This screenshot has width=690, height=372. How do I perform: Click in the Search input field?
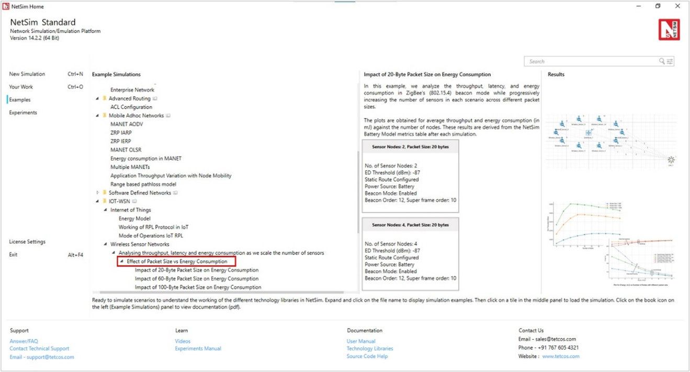591,62
